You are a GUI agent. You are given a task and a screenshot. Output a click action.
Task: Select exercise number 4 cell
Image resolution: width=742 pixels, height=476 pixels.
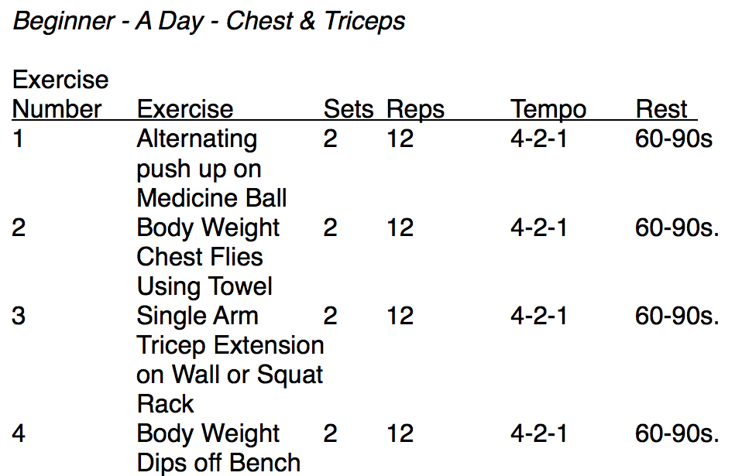coord(19,433)
